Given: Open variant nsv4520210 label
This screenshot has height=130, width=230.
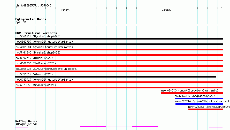Looking at the screenshot, I should tap(203, 101).
